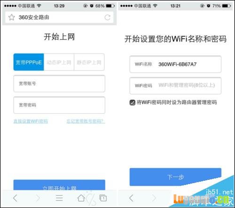Click the 下一步 button

175,177
